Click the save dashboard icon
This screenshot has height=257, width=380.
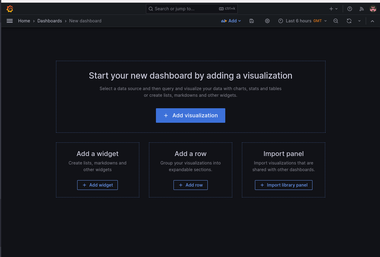pyautogui.click(x=252, y=21)
